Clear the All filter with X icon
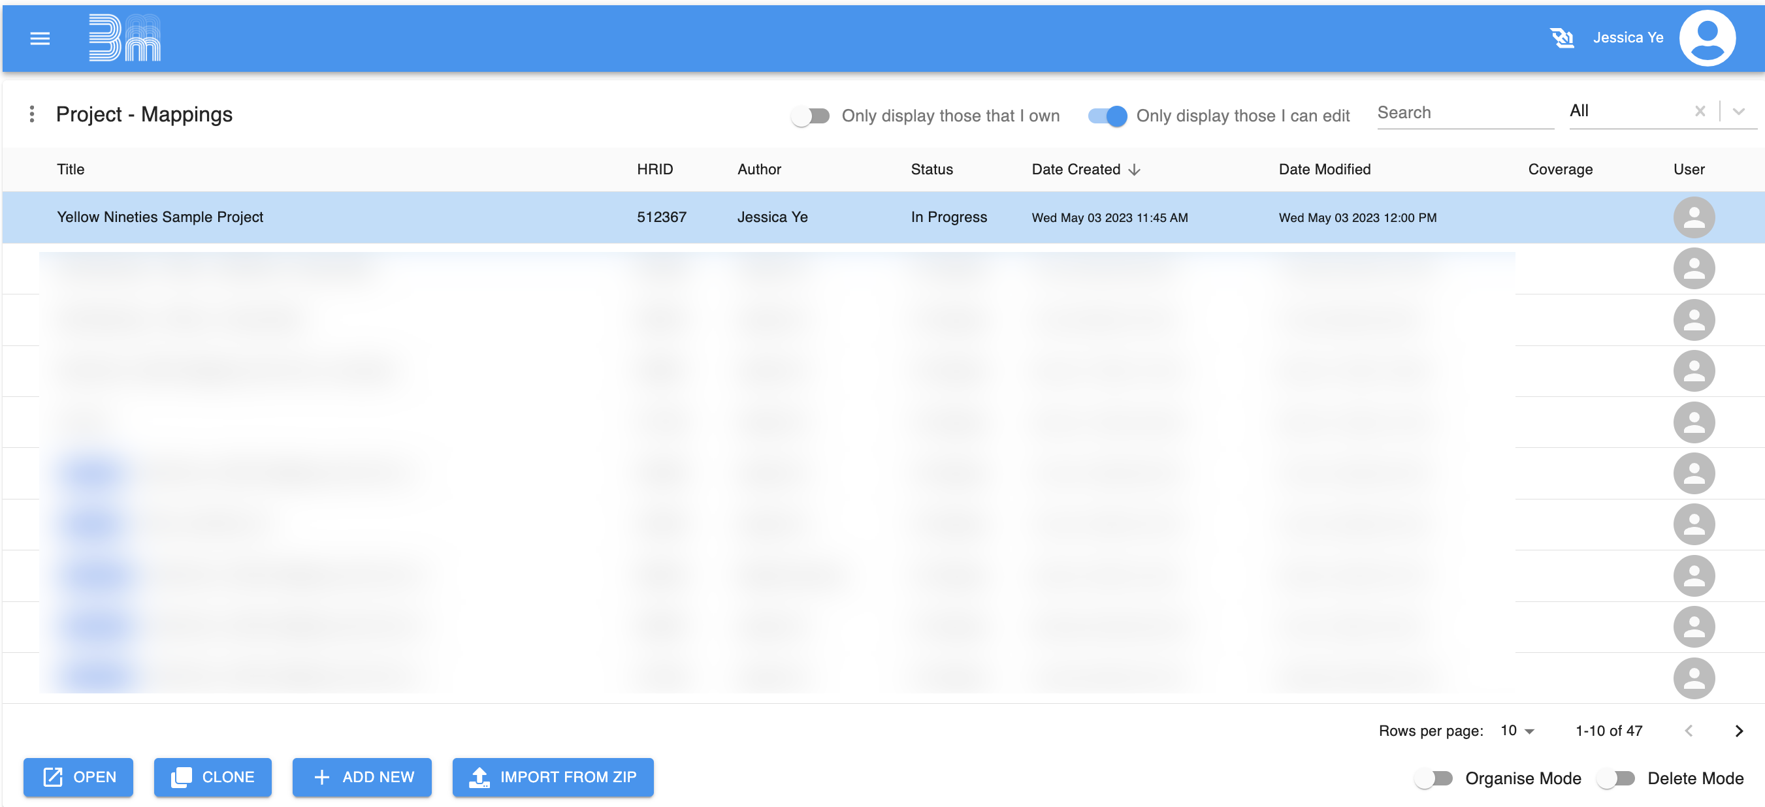 click(x=1699, y=111)
